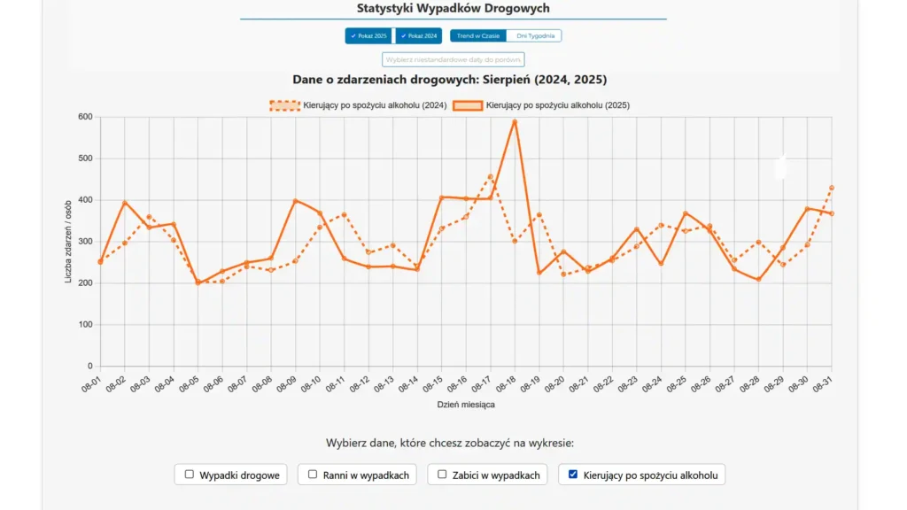This screenshot has height=510, width=907.
Task: Click the 08-10 x-axis label
Action: click(311, 384)
